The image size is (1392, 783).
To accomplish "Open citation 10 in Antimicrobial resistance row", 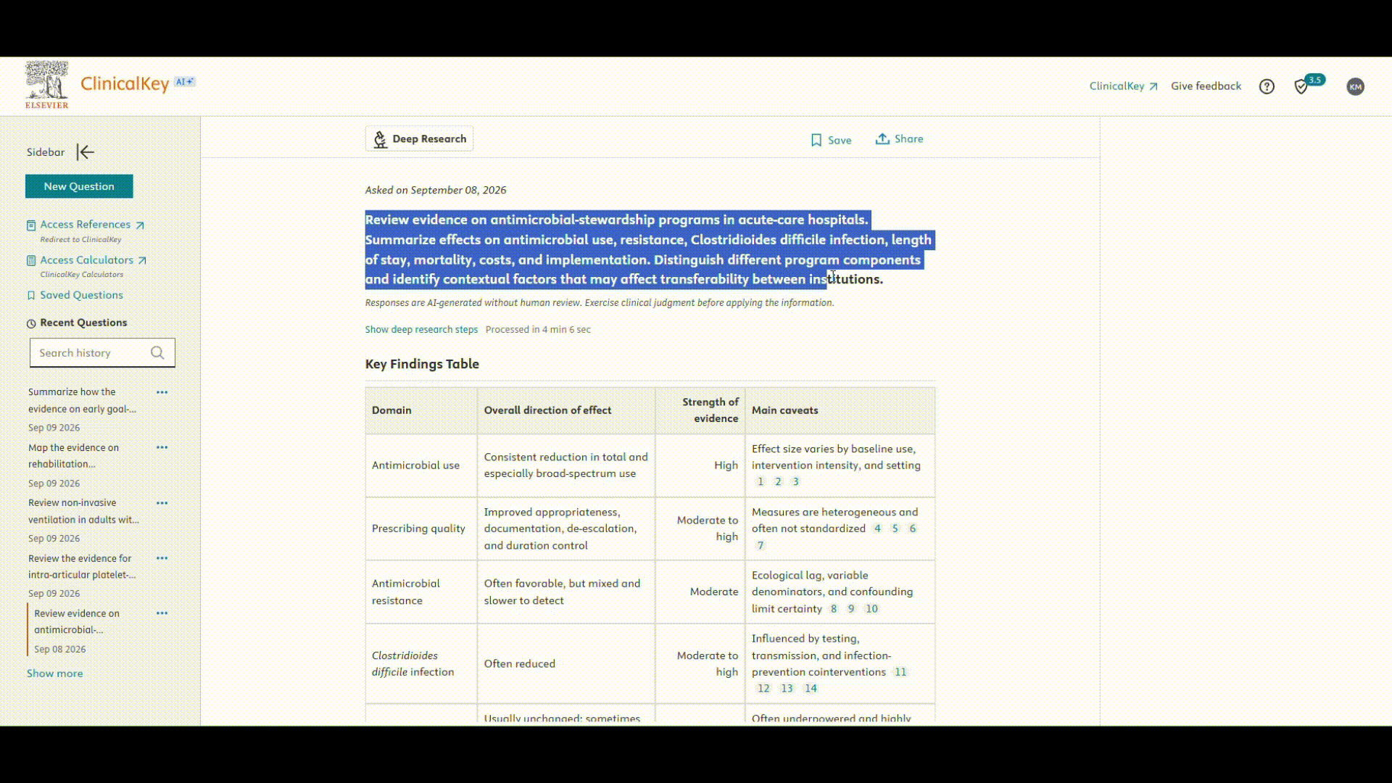I will [x=872, y=609].
